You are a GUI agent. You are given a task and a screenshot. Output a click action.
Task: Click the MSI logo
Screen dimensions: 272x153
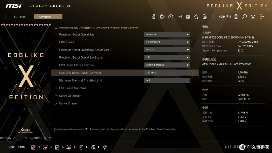(x=14, y=6)
